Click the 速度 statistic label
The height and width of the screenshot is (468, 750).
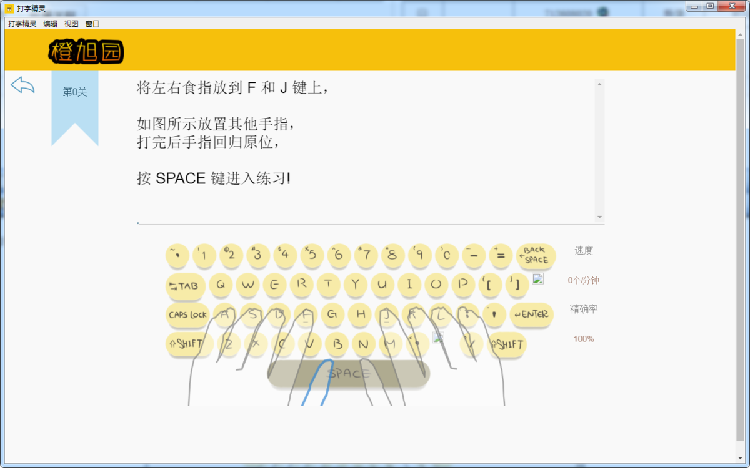pyautogui.click(x=584, y=251)
